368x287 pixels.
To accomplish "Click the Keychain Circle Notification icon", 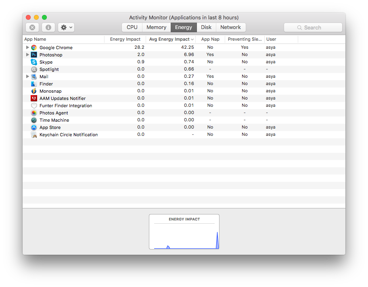I will [x=34, y=135].
